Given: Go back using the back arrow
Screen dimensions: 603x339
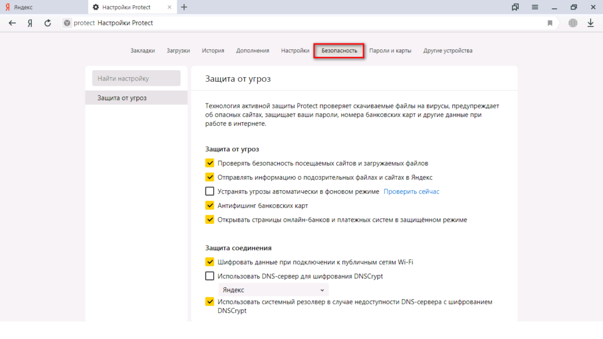Looking at the screenshot, I should click(12, 23).
